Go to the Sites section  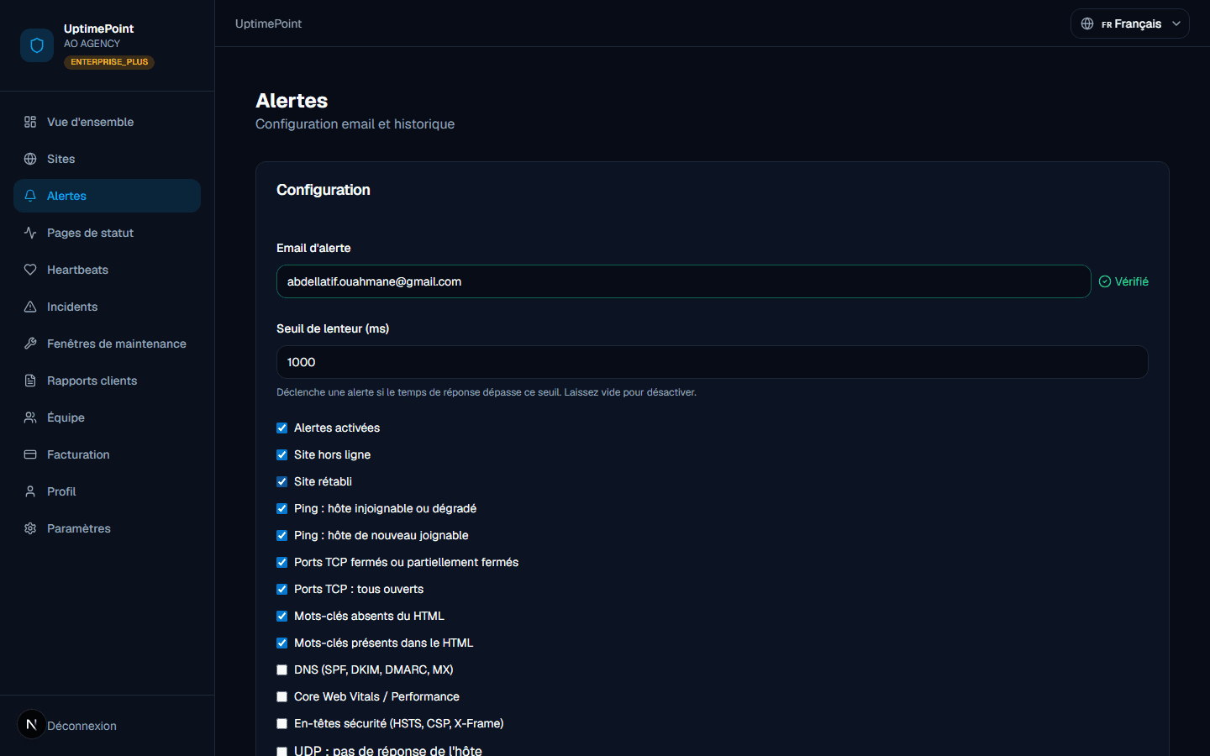pyautogui.click(x=107, y=159)
